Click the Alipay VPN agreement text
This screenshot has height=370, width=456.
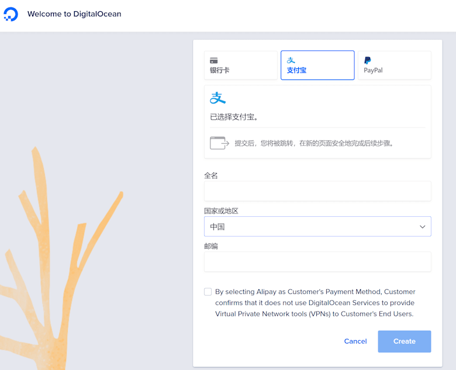point(315,303)
